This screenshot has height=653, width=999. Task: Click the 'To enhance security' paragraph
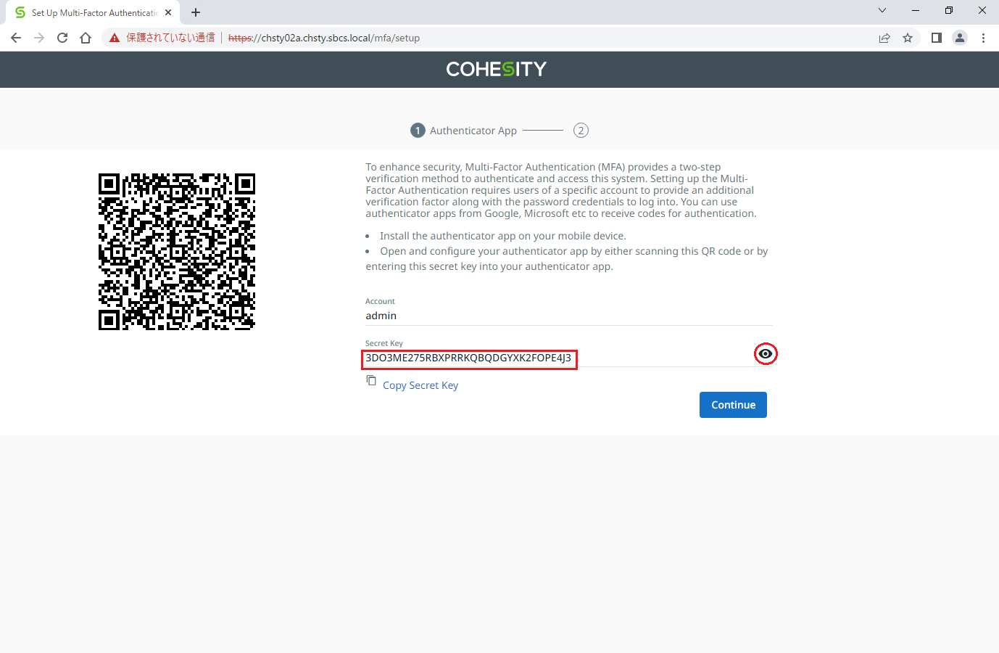click(x=561, y=190)
